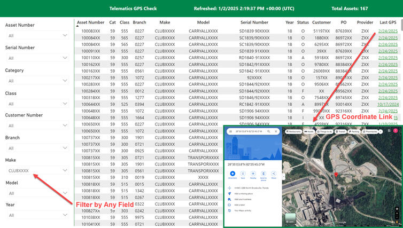Click the red location pin on map
The width and height of the screenshot is (403, 228).
pyautogui.click(x=335, y=175)
